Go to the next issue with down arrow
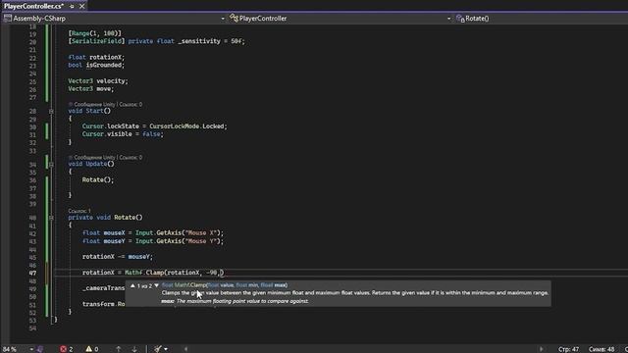The image size is (628, 353). tap(134, 349)
